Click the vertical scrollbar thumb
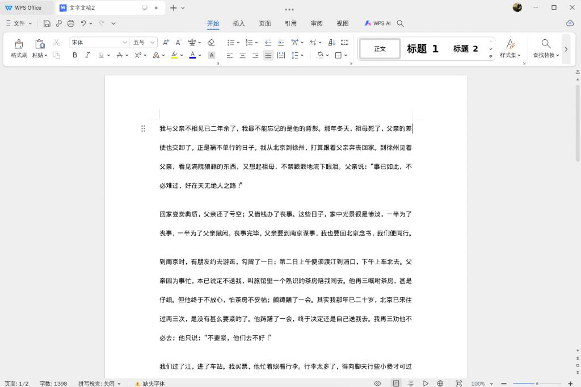581x387 pixels. click(577, 123)
